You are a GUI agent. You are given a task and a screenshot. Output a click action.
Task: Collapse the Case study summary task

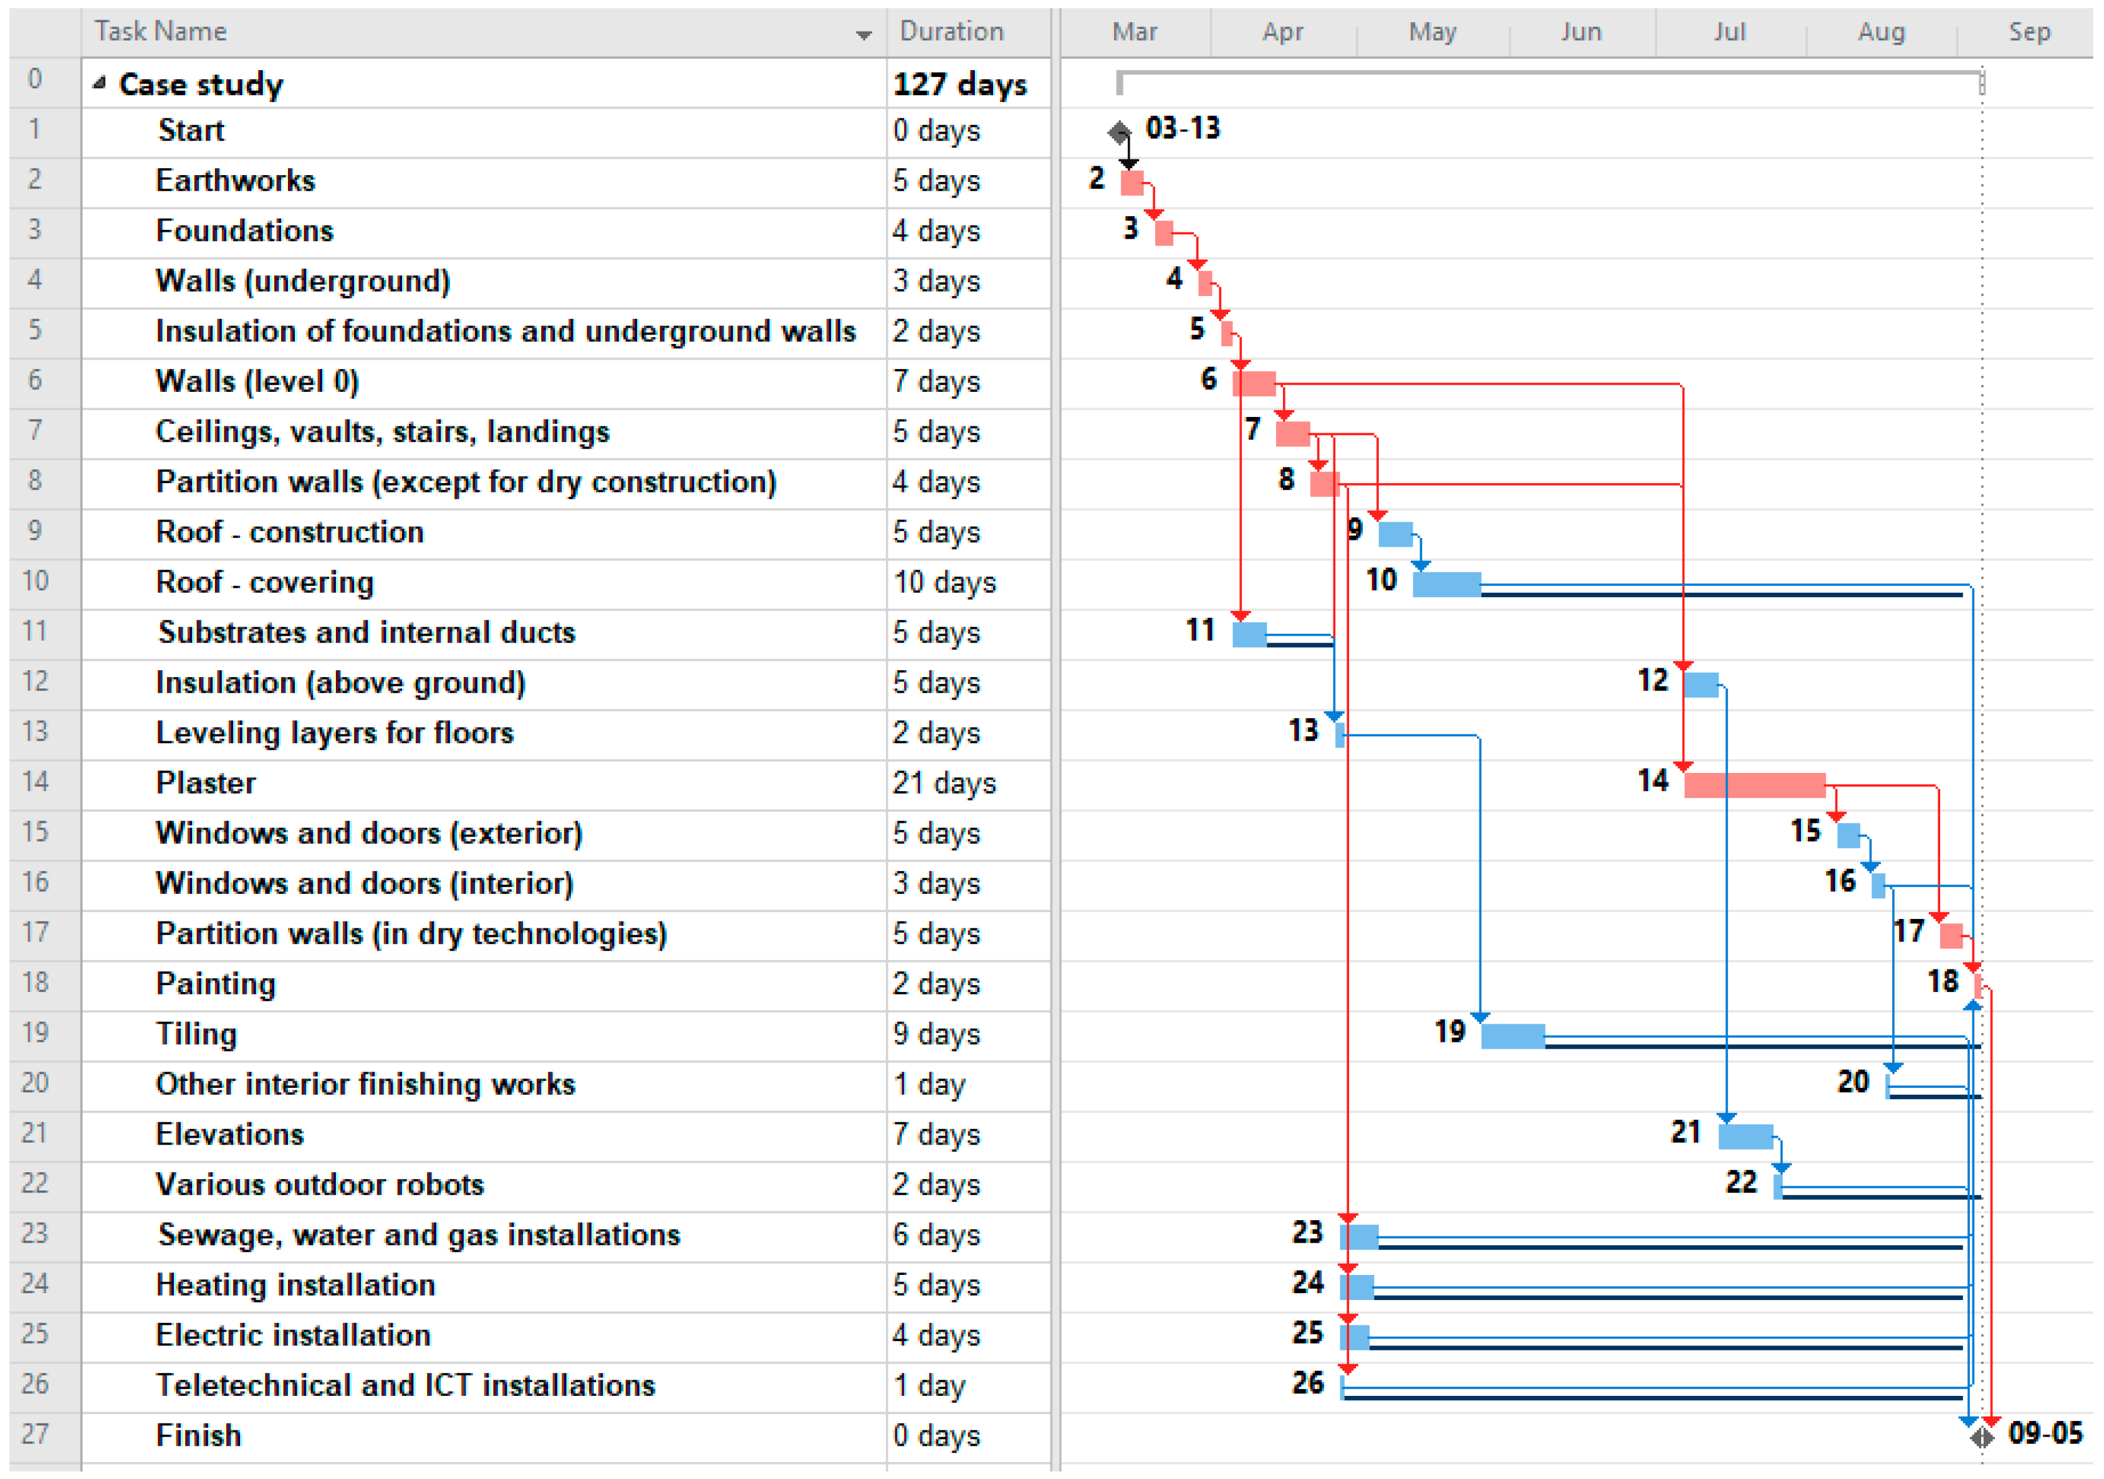tap(99, 83)
